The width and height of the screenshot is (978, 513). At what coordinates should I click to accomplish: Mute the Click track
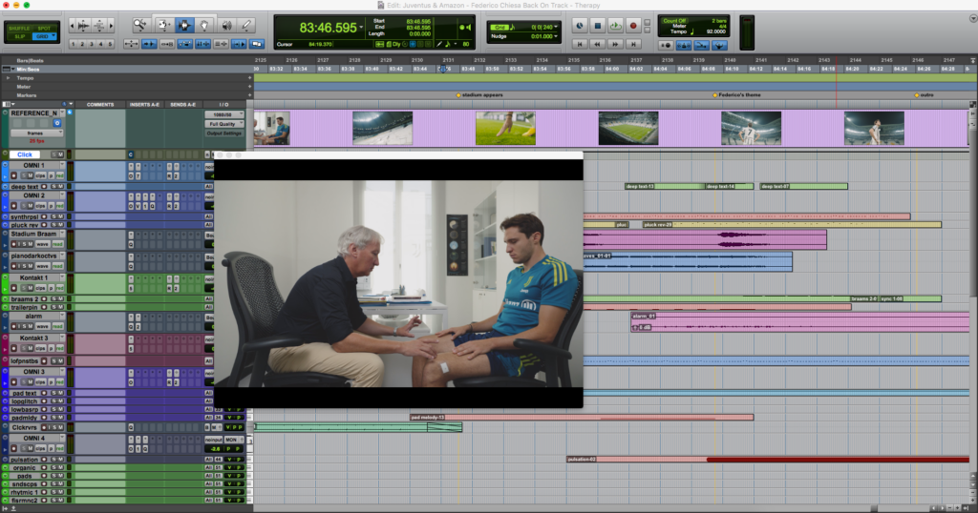click(x=60, y=154)
